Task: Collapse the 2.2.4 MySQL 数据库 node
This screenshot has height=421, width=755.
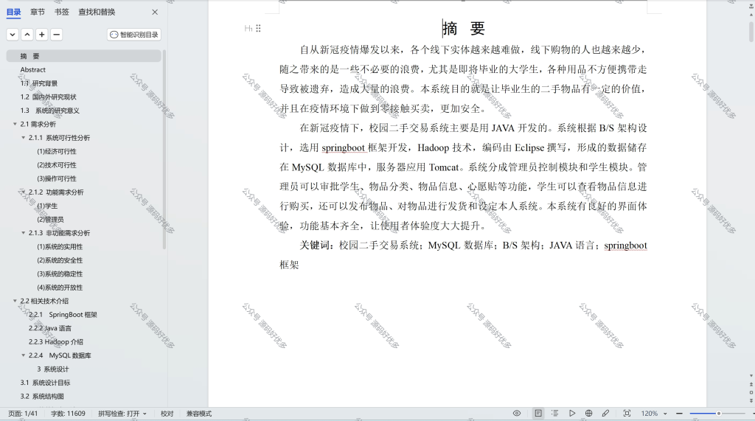Action: [x=23, y=355]
